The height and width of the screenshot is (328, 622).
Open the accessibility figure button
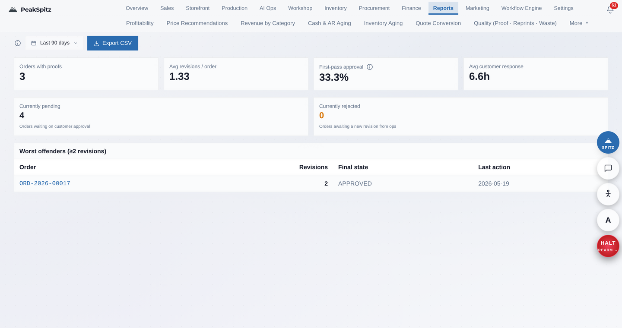608,194
